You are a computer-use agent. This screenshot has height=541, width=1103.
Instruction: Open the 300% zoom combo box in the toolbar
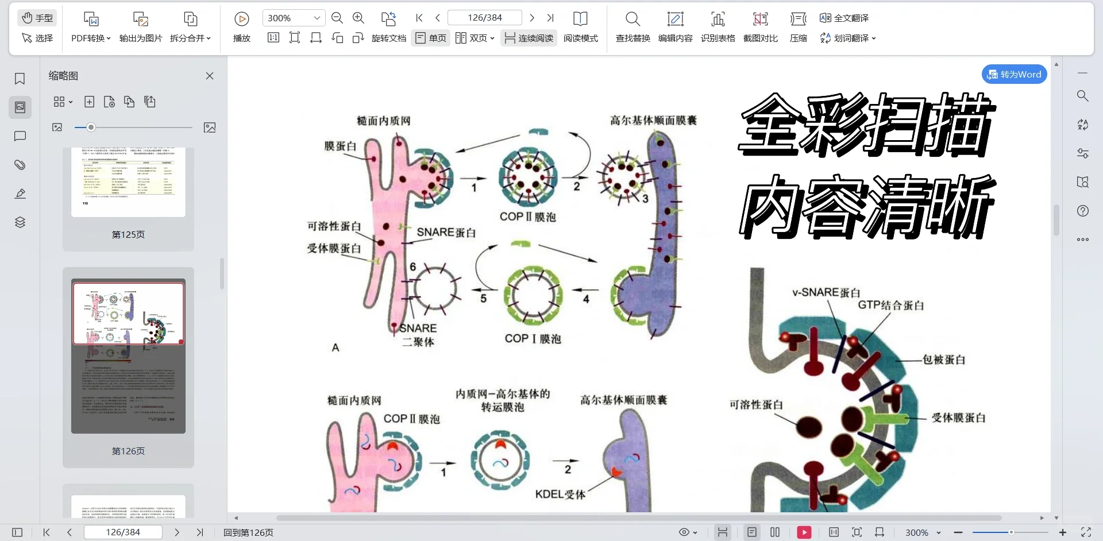pos(294,18)
